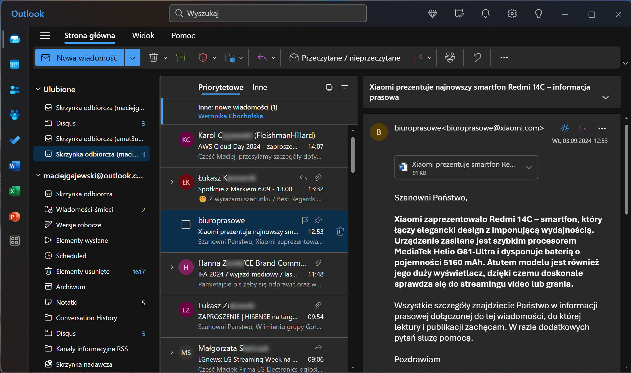Screen dimensions: 631x373
Task: Click the Wyszukaj search field
Action: 268,14
